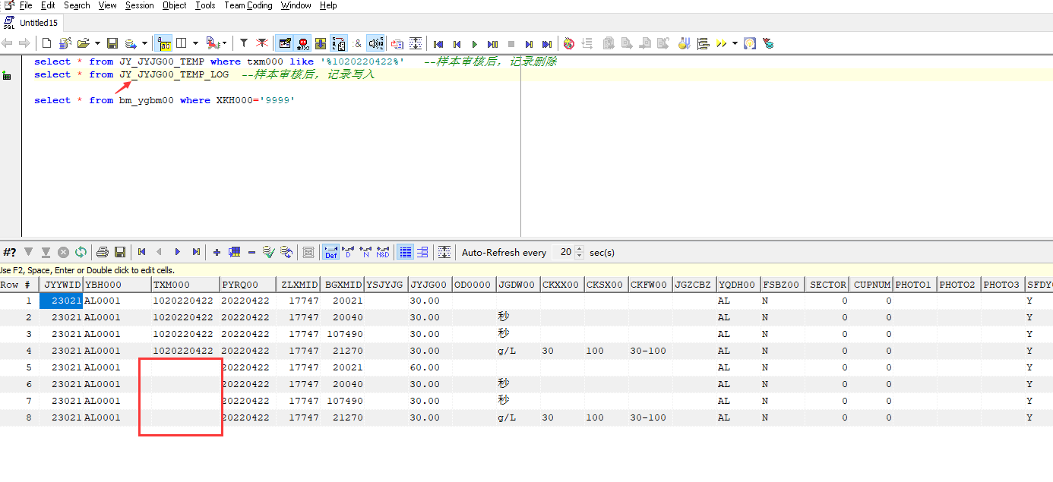1053x482 pixels.
Task: Click the minus icon to delete row
Action: point(251,252)
